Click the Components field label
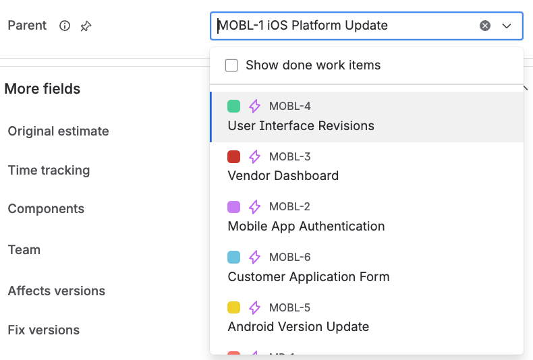 coord(46,209)
